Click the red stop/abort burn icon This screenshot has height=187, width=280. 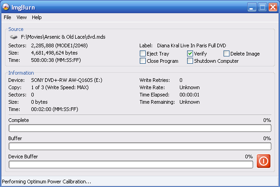pos(264,161)
